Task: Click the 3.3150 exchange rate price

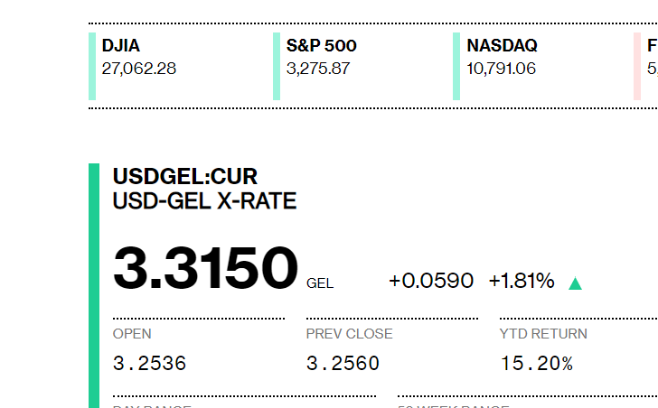Action: [x=205, y=269]
